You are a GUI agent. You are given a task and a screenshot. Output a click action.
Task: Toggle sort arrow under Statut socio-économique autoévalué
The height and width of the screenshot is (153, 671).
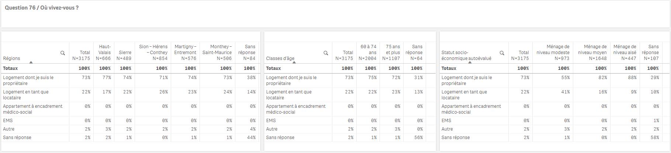point(470,62)
